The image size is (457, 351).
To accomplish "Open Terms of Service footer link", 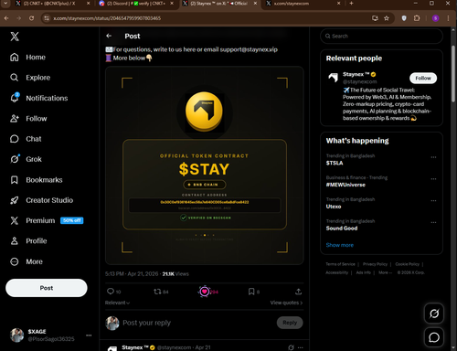I will click(340, 264).
